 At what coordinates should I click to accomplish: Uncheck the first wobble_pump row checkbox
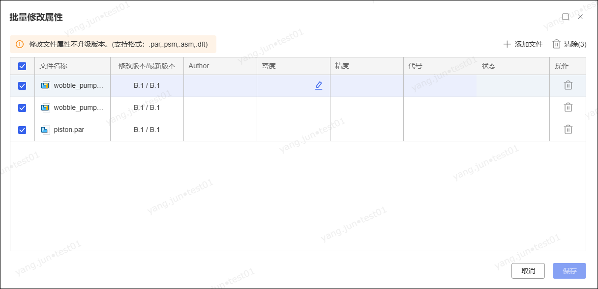point(22,86)
